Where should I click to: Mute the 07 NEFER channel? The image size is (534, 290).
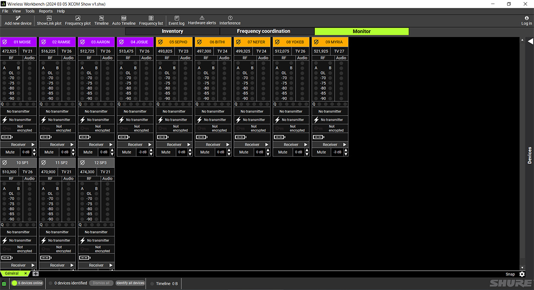[x=244, y=152]
